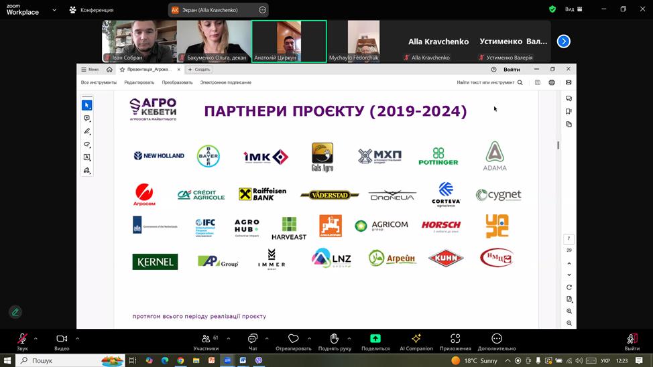653x367 pixels.
Task: Click the Acrobat print icon
Action: click(x=552, y=82)
